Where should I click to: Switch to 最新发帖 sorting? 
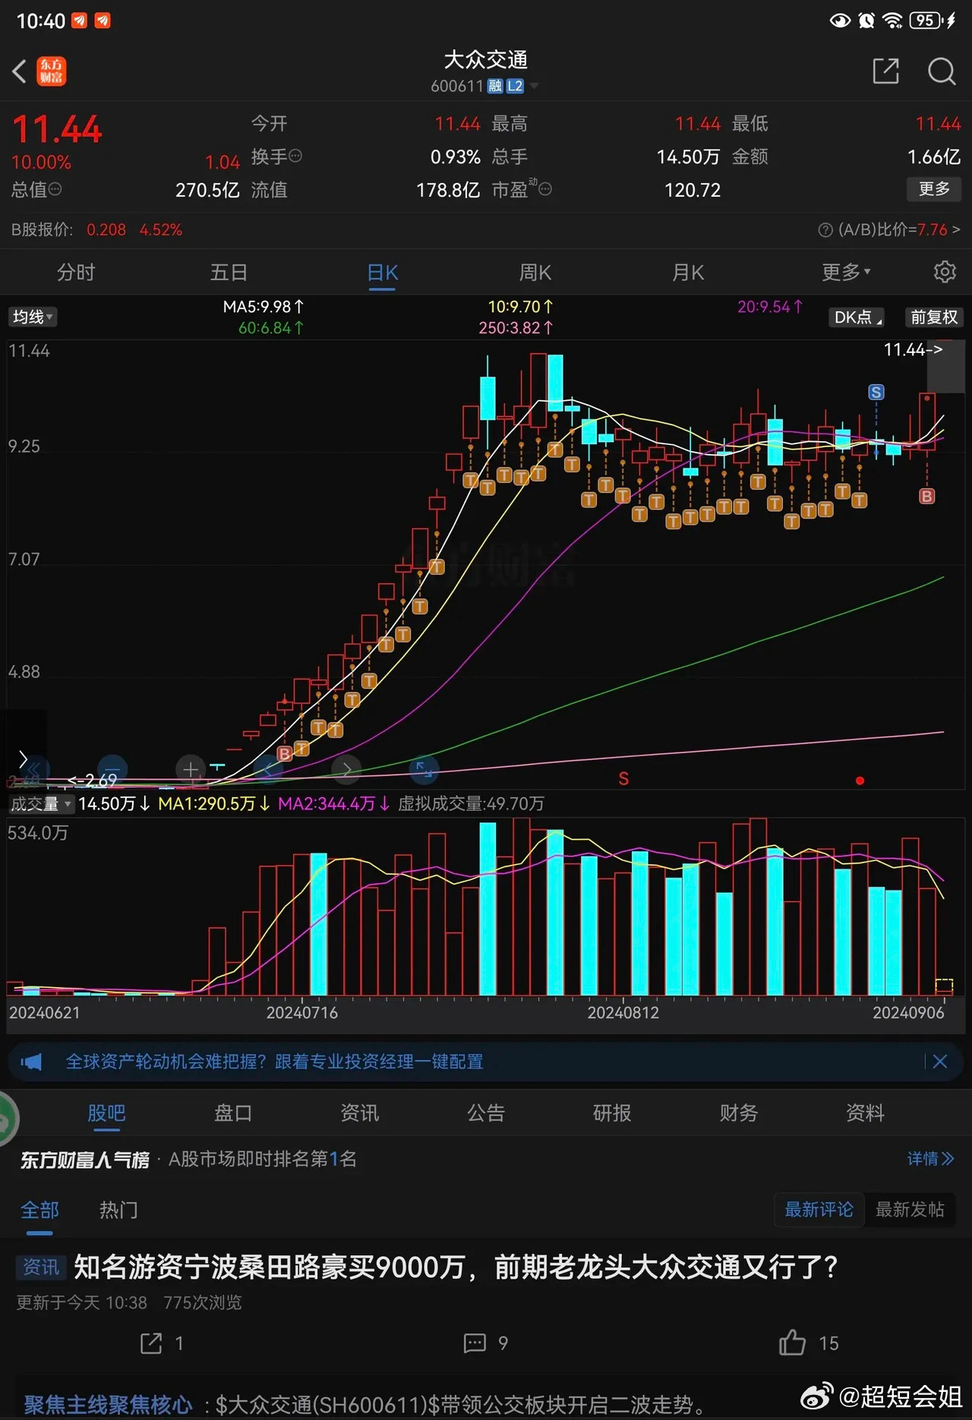[910, 1209]
